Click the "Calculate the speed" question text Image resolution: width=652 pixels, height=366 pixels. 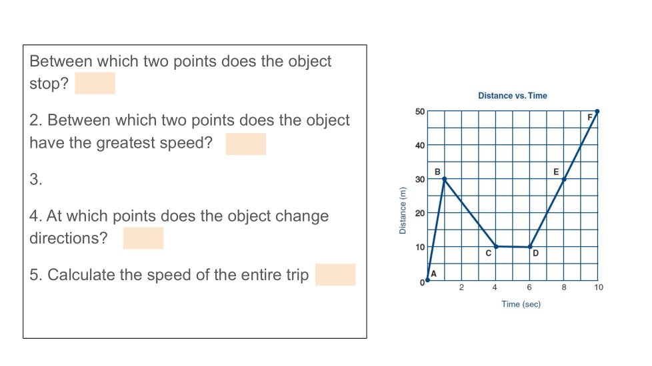(x=169, y=275)
